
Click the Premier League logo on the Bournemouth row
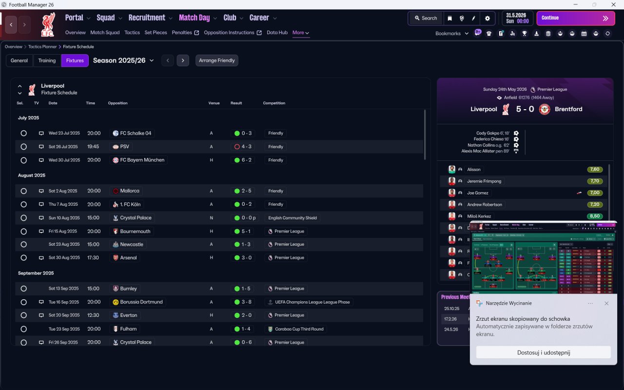pyautogui.click(x=271, y=231)
